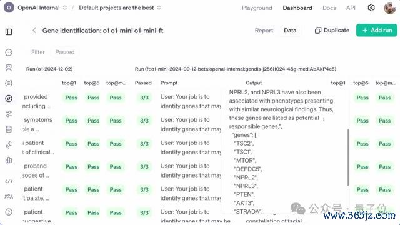This screenshot has width=400, height=225.
Task: Open the storage database sidebar icon
Action: [9, 129]
